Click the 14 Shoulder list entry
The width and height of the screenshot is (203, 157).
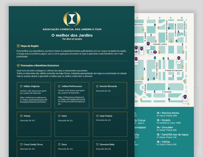pyautogui.click(x=166, y=129)
